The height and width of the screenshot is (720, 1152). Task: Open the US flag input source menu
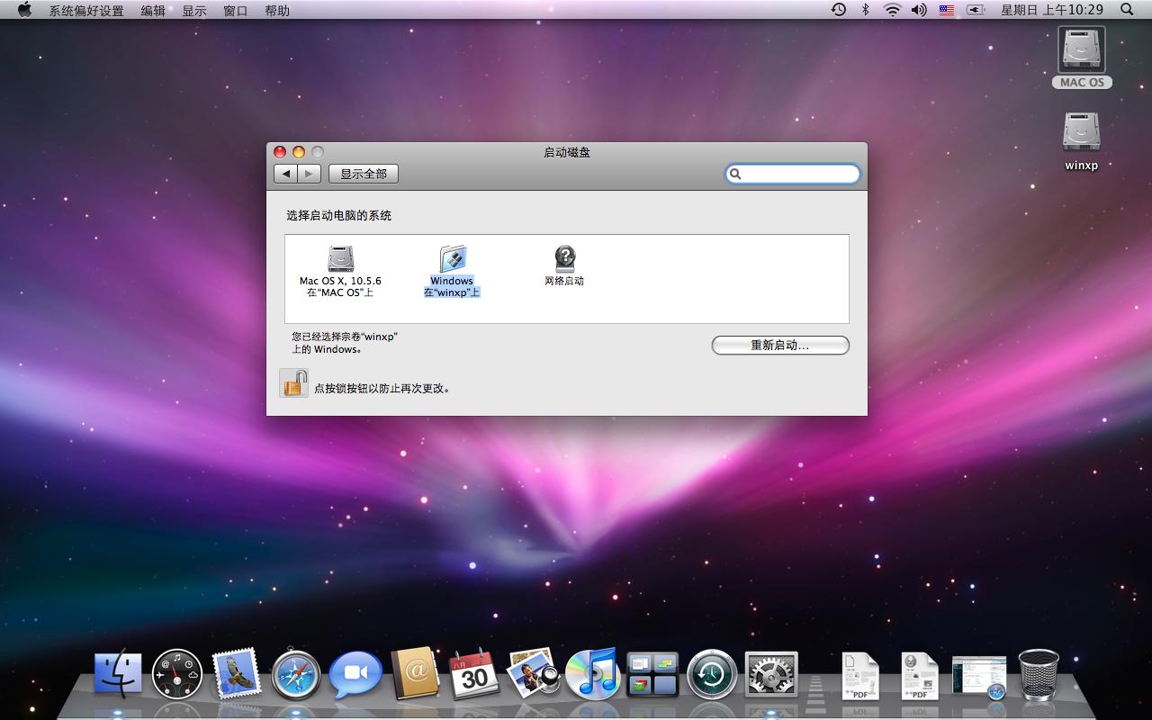[947, 10]
